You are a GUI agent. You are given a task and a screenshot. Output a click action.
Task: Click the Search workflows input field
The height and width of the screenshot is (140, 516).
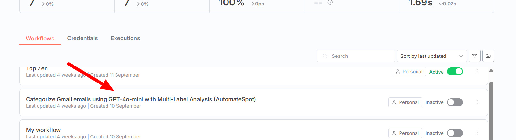[x=359, y=56]
